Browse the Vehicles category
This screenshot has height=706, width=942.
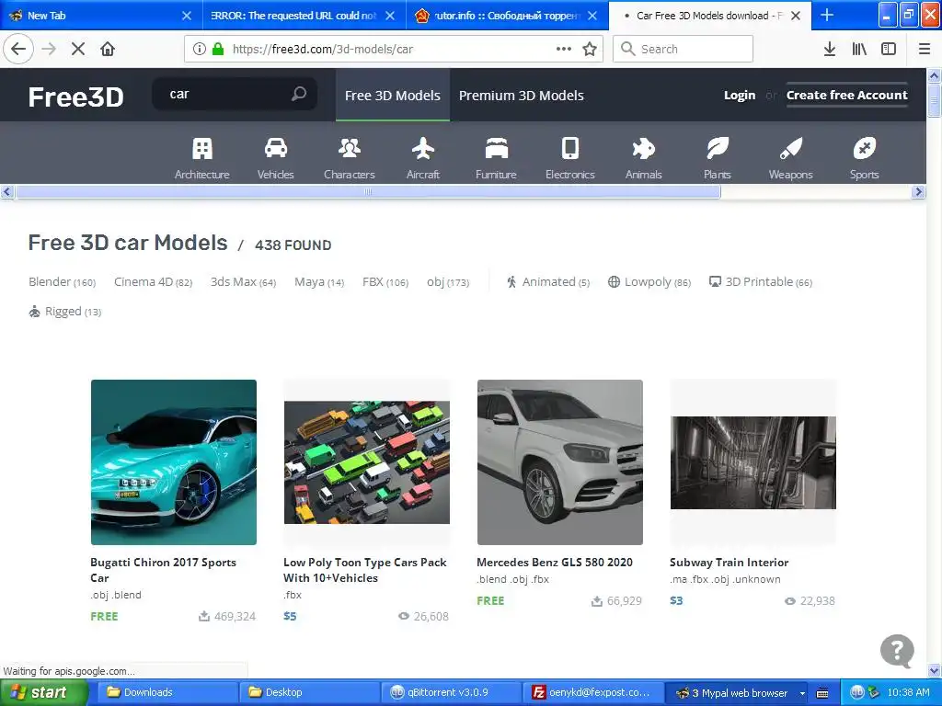point(276,158)
